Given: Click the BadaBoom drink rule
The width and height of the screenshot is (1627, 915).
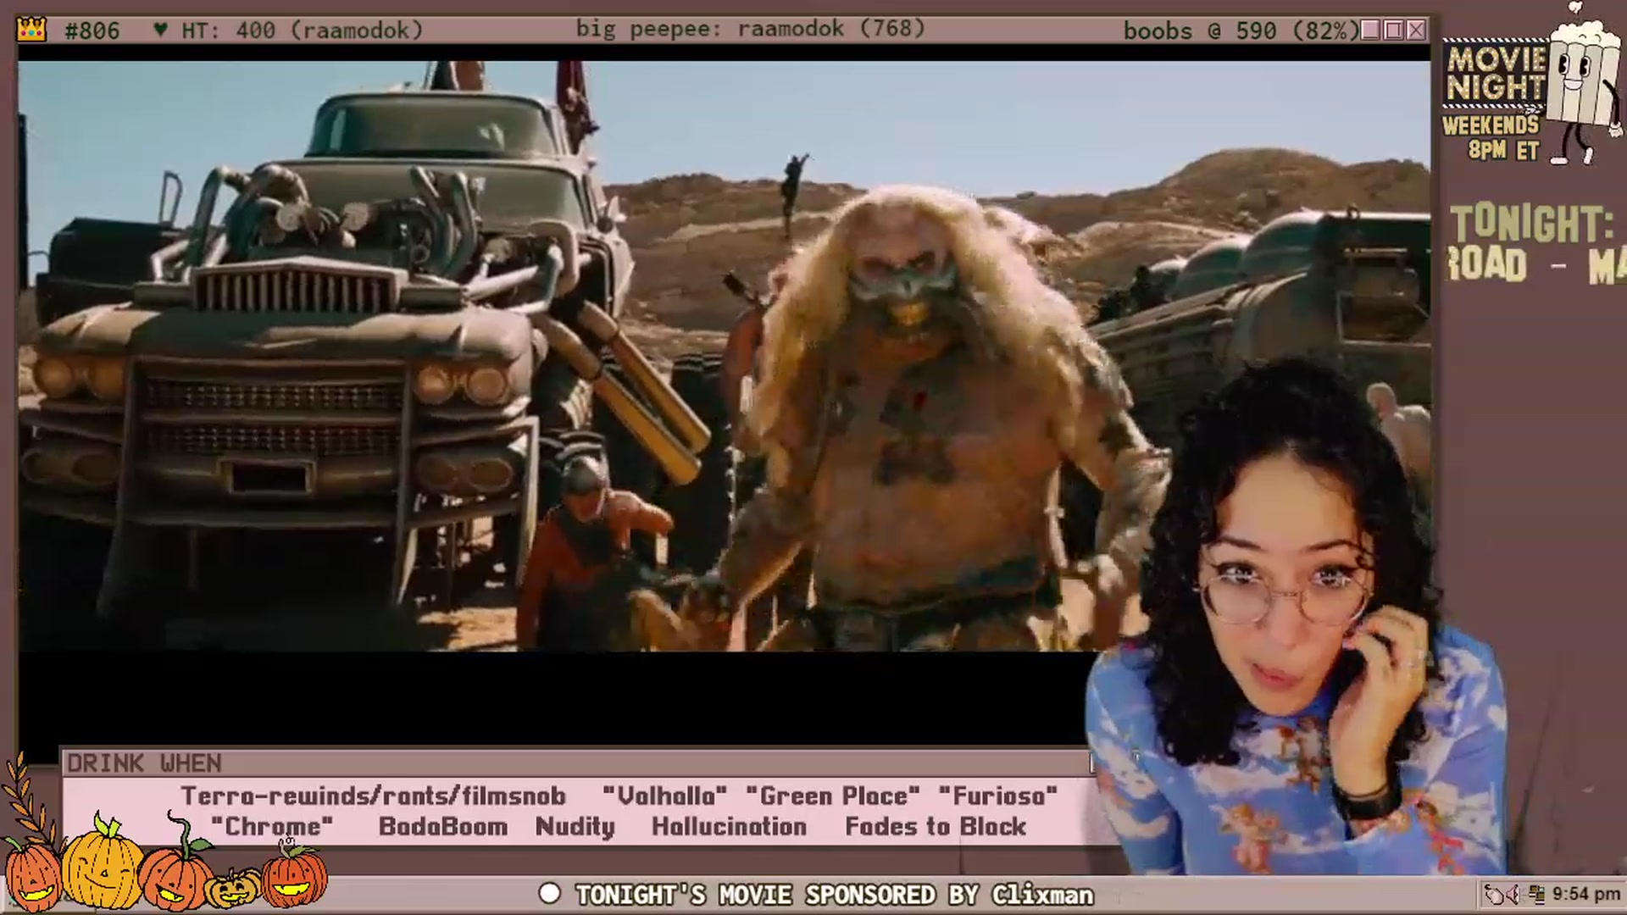Looking at the screenshot, I should pyautogui.click(x=443, y=827).
